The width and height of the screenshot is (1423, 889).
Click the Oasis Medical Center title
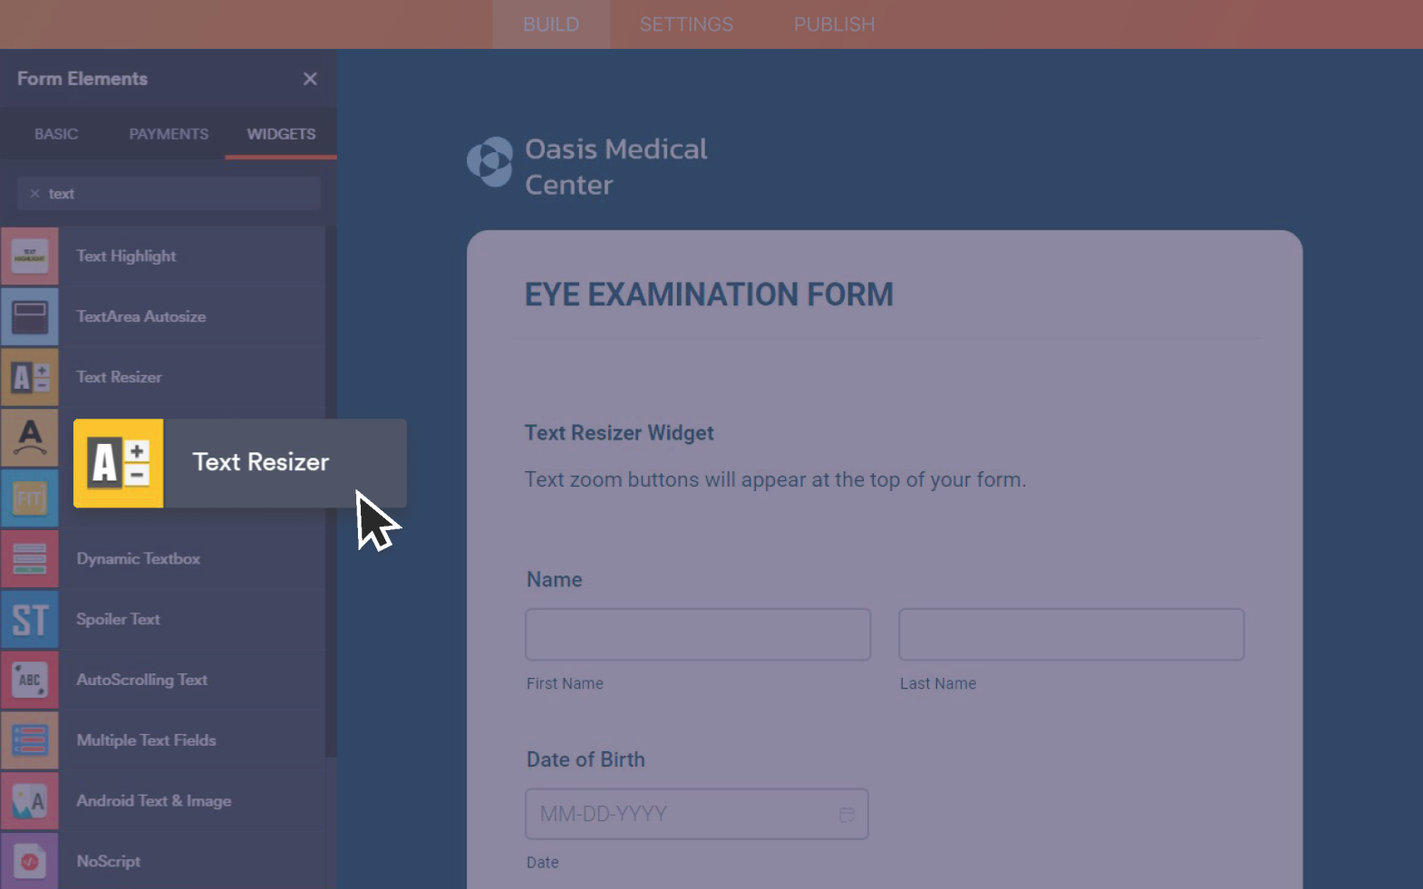coord(616,167)
